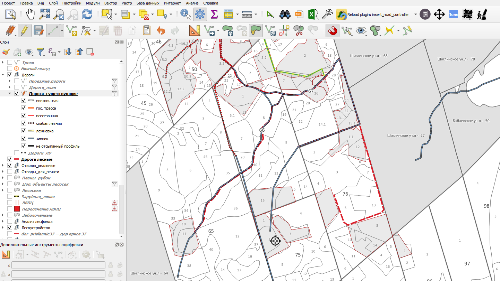The height and width of the screenshot is (281, 500).
Task: Click the Toggle Editing pencil icon
Action: coord(24,31)
